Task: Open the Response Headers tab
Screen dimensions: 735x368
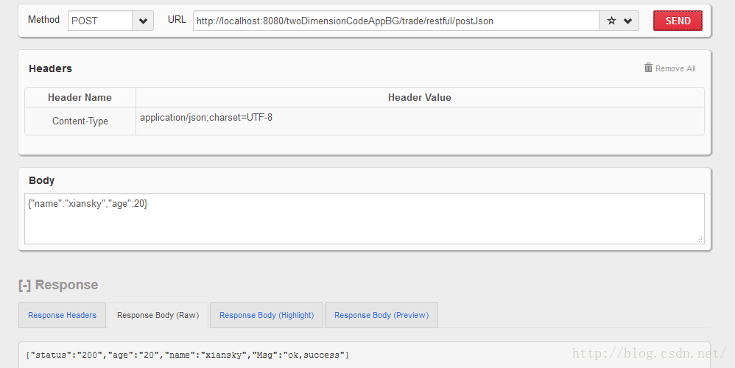Action: (62, 315)
